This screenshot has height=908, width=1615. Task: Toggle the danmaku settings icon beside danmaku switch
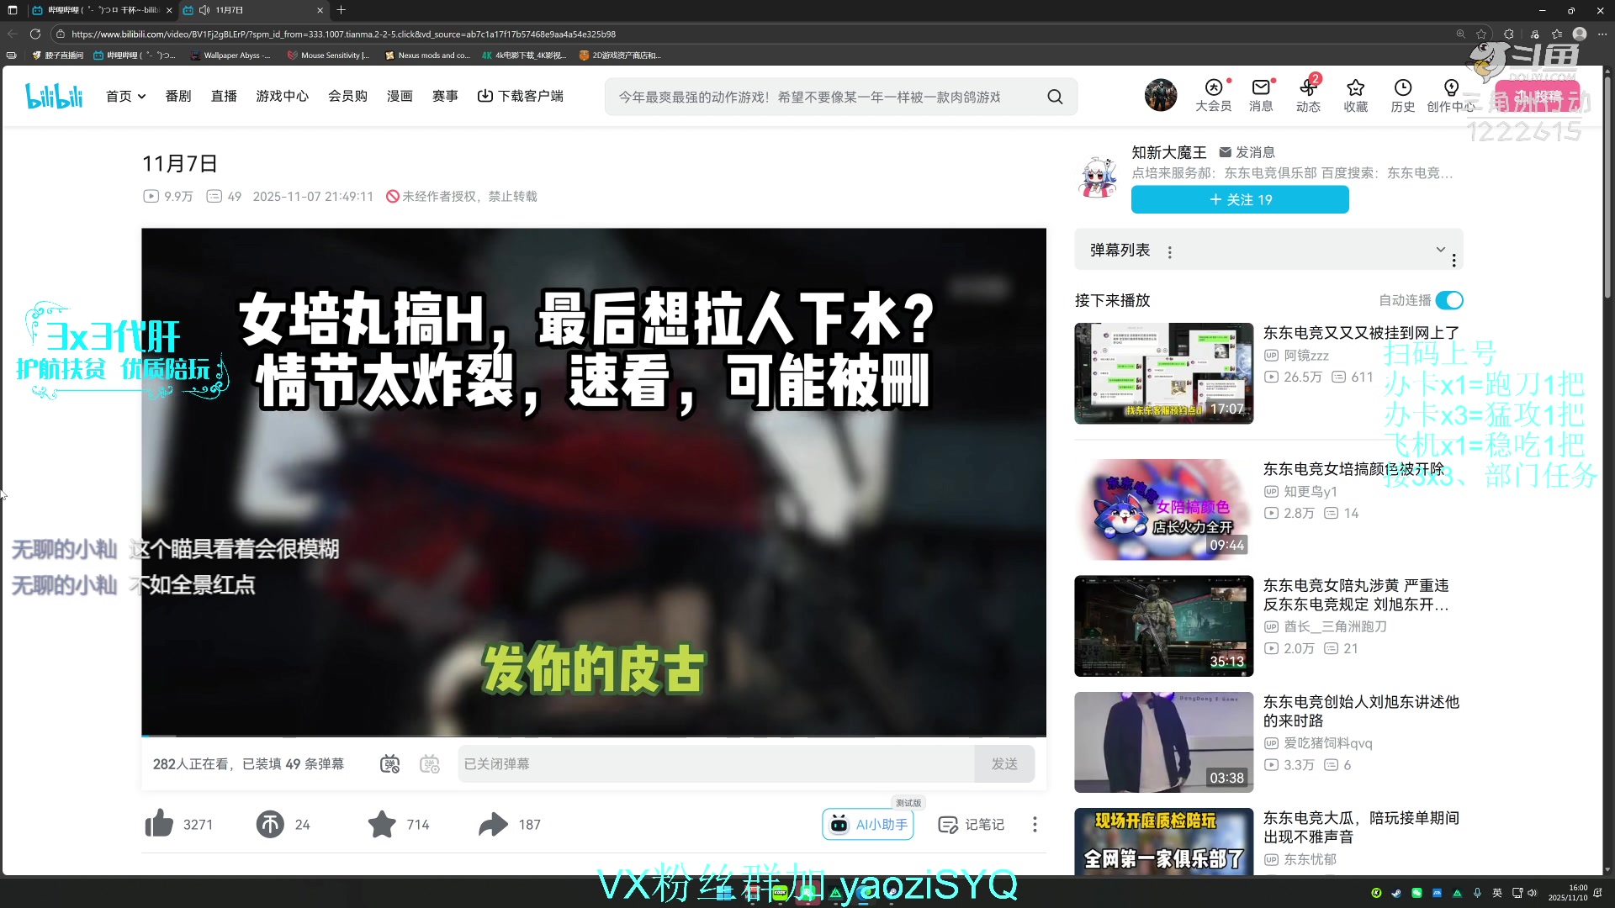point(429,763)
